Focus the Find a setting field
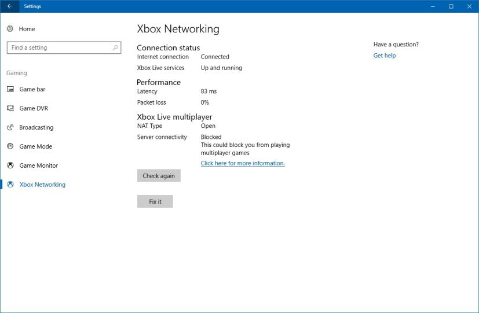This screenshot has height=313, width=479. coord(64,47)
